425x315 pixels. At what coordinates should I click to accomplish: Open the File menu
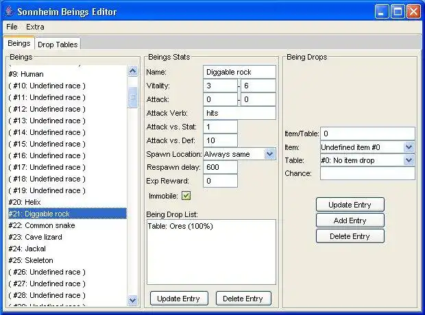coord(12,27)
